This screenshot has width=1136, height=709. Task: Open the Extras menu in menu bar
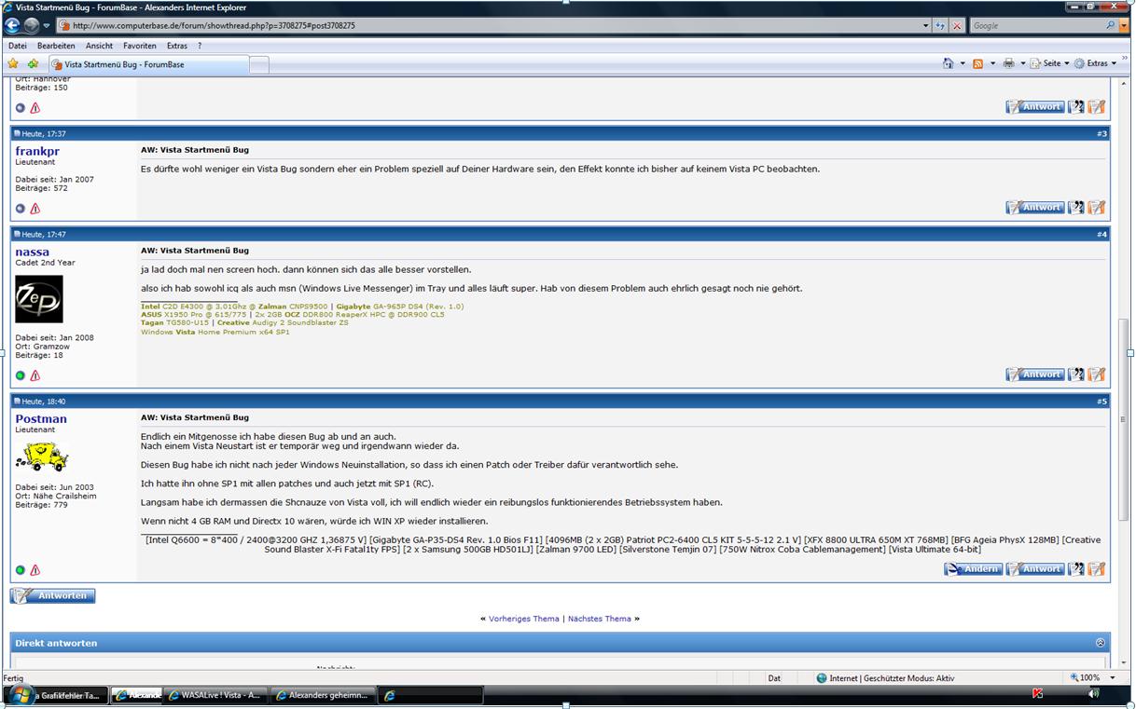tap(177, 46)
